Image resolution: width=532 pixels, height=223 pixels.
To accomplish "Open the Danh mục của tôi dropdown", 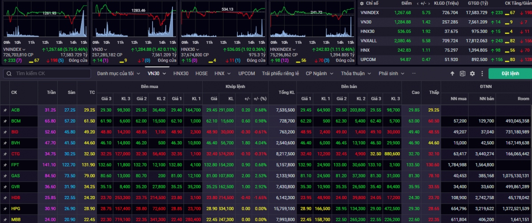I will 118,73.
